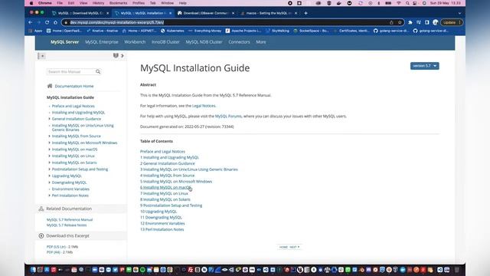Expand Installing MySQL on Linux in sidebar
The height and width of the screenshot is (276, 490).
click(49, 156)
